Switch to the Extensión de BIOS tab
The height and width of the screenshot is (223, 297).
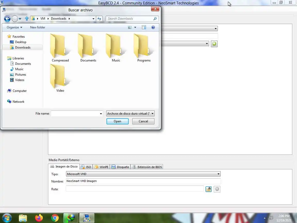(x=147, y=167)
